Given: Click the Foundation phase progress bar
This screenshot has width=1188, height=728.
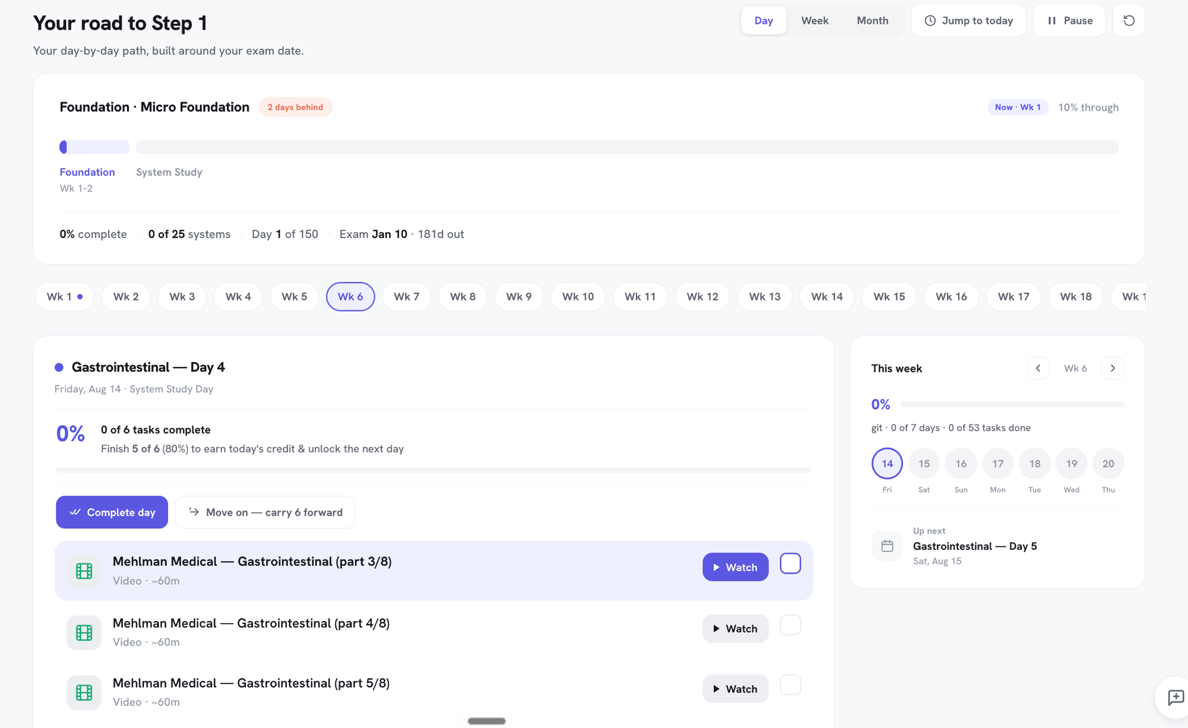Looking at the screenshot, I should [x=94, y=147].
